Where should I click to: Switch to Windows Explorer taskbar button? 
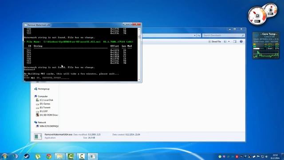60,156
